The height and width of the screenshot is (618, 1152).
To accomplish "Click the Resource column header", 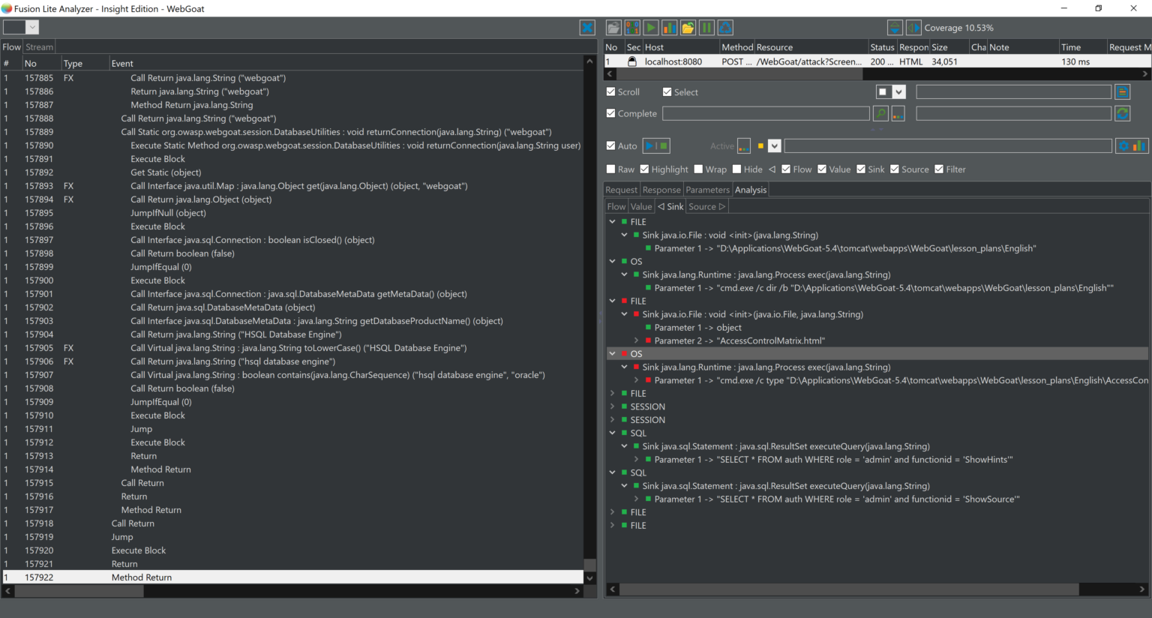I will (774, 47).
